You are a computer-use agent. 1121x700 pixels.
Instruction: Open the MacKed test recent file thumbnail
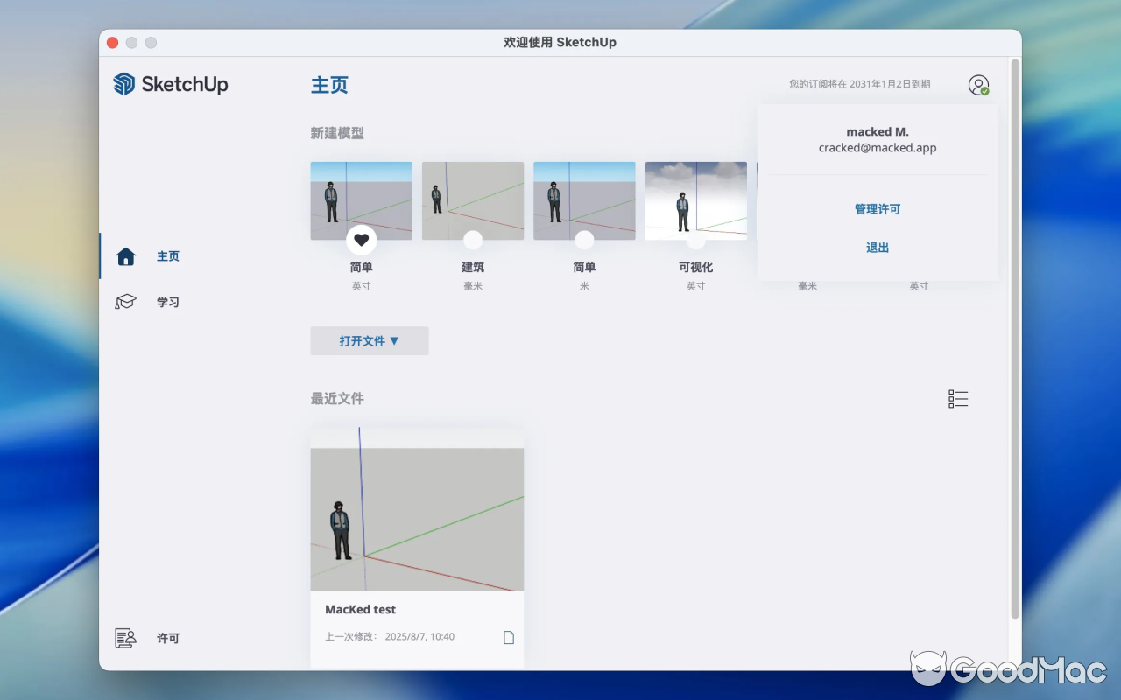point(417,516)
